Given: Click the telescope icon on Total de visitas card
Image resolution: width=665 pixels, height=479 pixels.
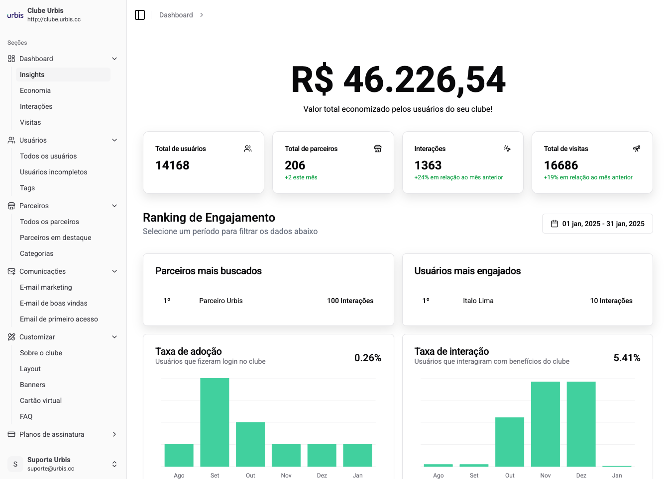Looking at the screenshot, I should (x=637, y=149).
